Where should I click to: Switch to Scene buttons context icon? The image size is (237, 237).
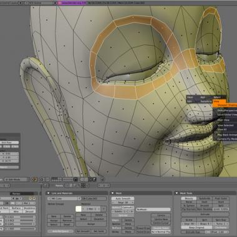point(88,185)
